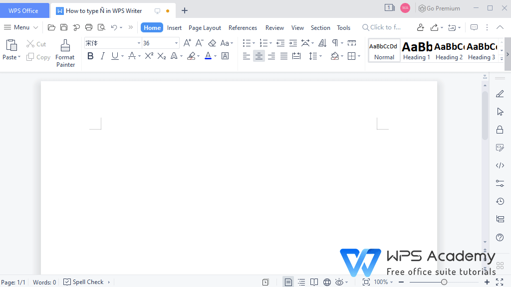
Task: Click the Undo arrow icon
Action: tap(114, 27)
